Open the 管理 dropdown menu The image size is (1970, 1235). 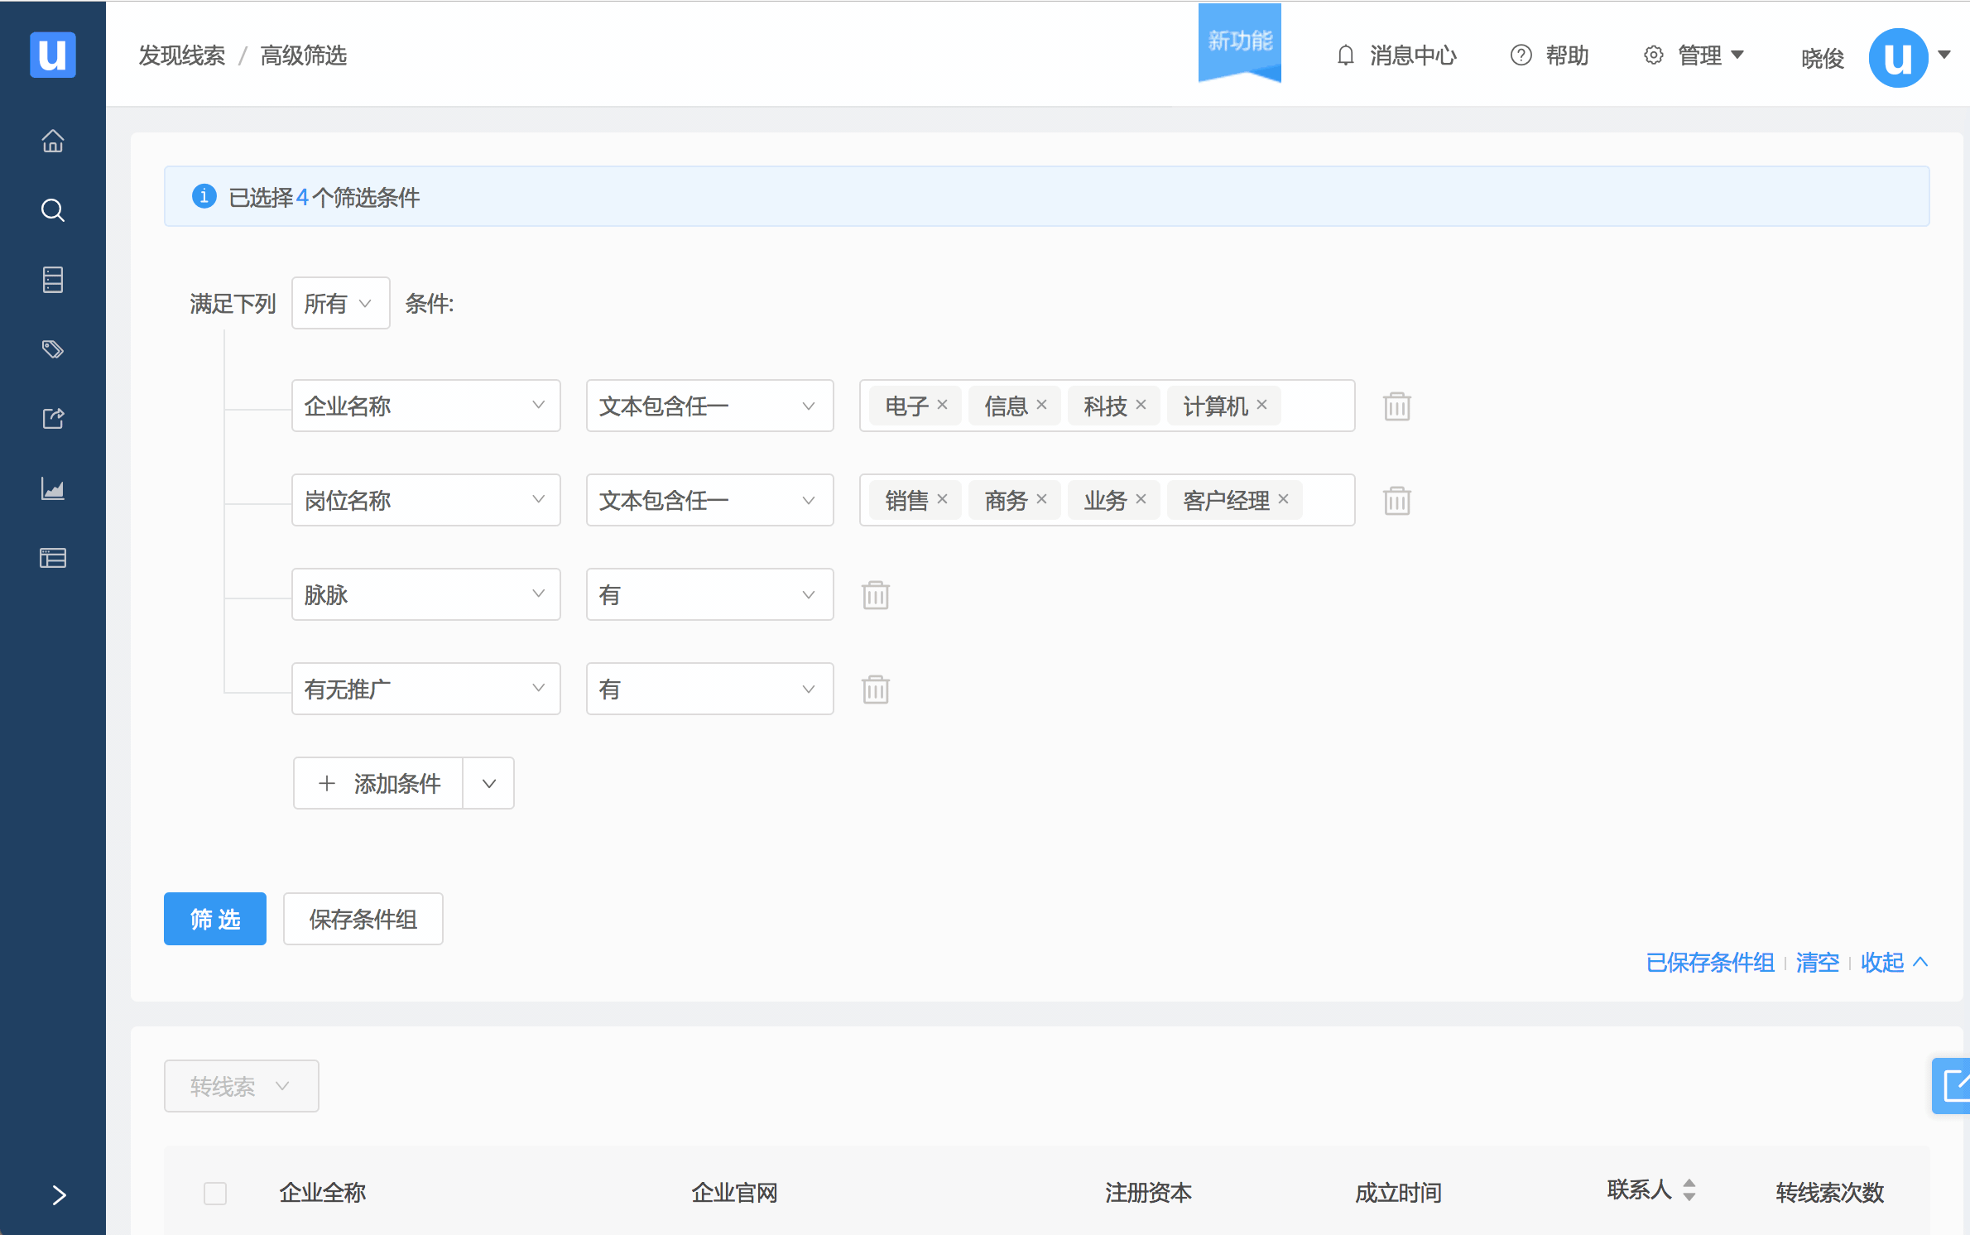[x=1694, y=55]
